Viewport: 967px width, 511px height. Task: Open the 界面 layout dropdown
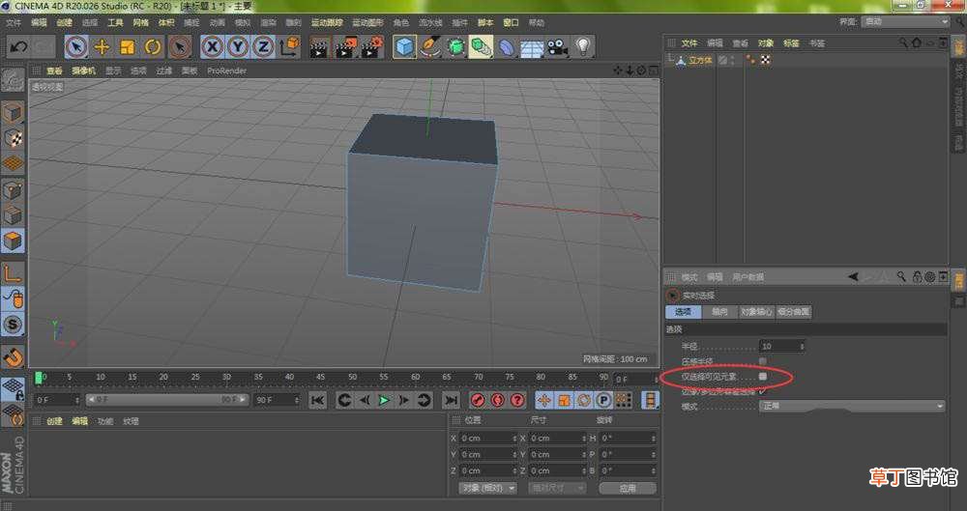[906, 21]
